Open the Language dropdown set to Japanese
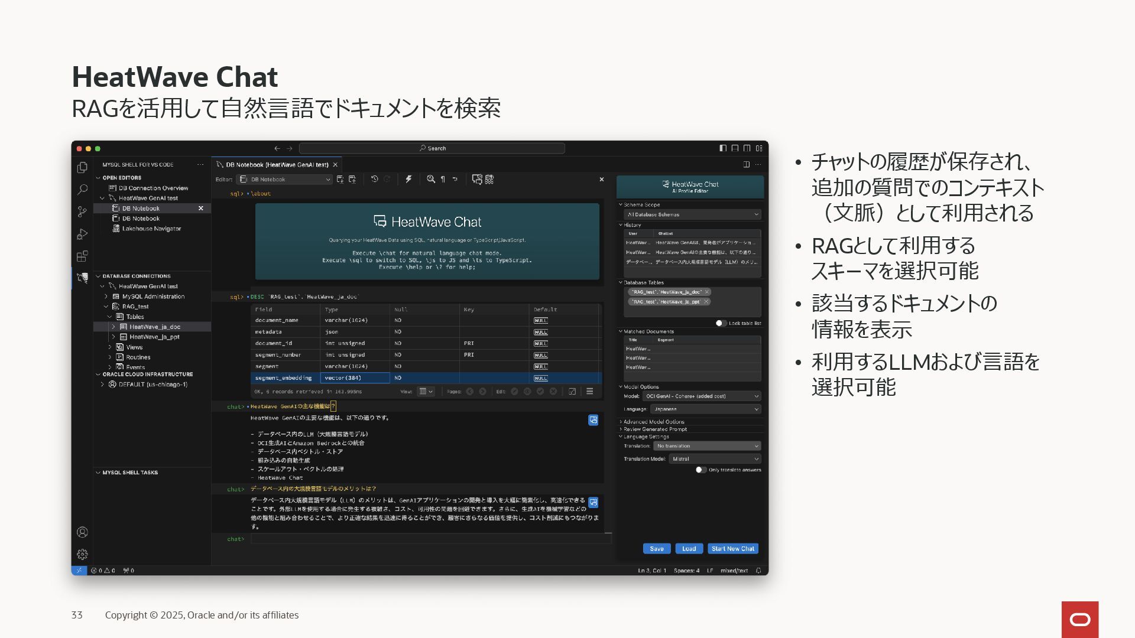The width and height of the screenshot is (1135, 638). [705, 409]
